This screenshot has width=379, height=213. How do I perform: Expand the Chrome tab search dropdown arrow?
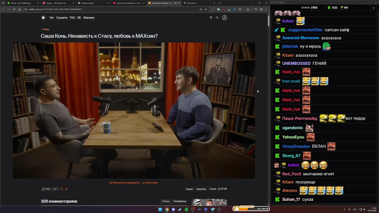[3, 3]
